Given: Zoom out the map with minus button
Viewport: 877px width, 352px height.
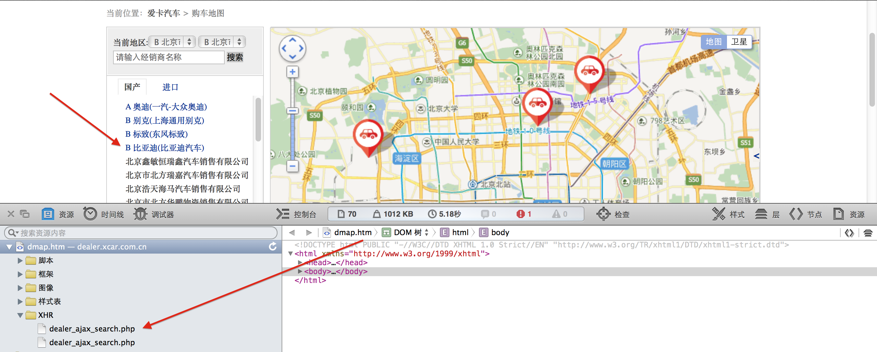Looking at the screenshot, I should point(293,166).
